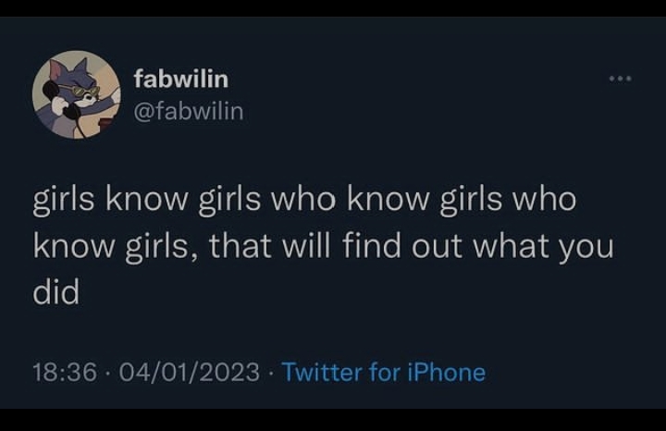Click the bold fabwilin display name
This screenshot has height=431, width=666.
[181, 79]
